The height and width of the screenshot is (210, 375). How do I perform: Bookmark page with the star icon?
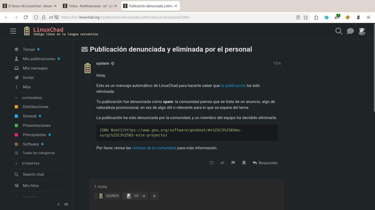click(x=306, y=17)
